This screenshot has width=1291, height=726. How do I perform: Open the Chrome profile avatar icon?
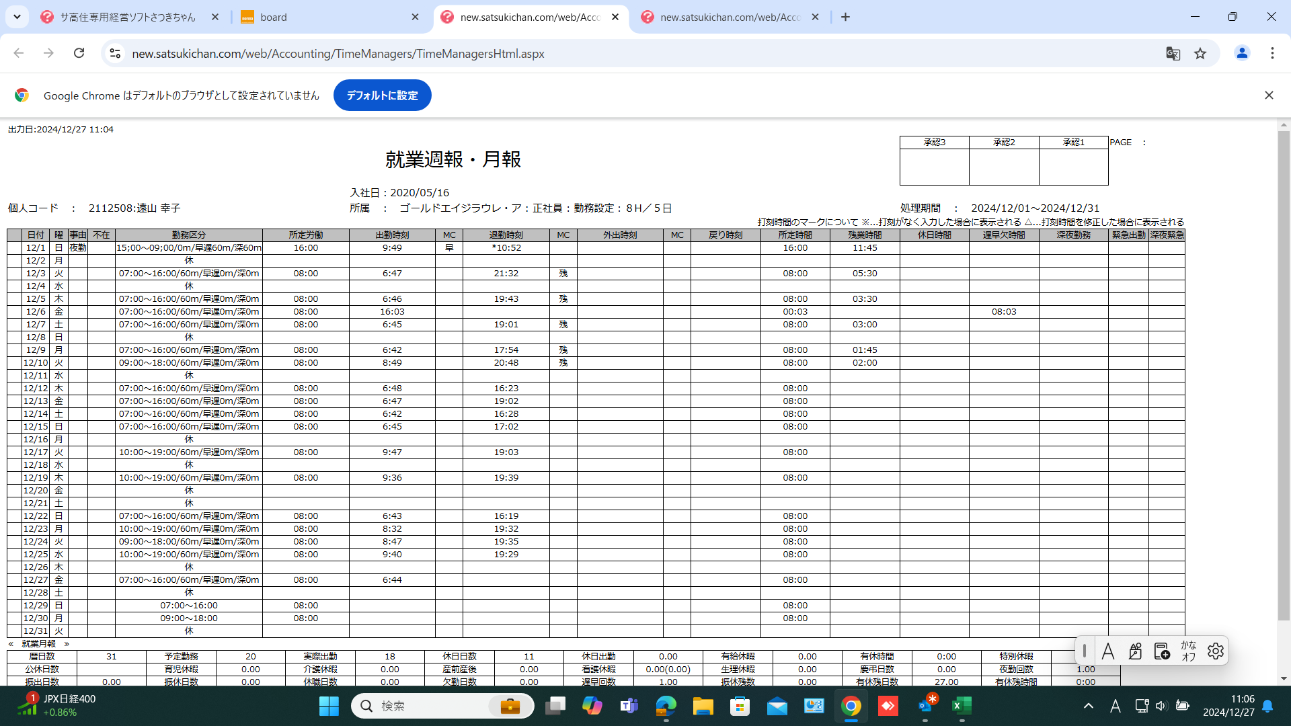[1242, 54]
